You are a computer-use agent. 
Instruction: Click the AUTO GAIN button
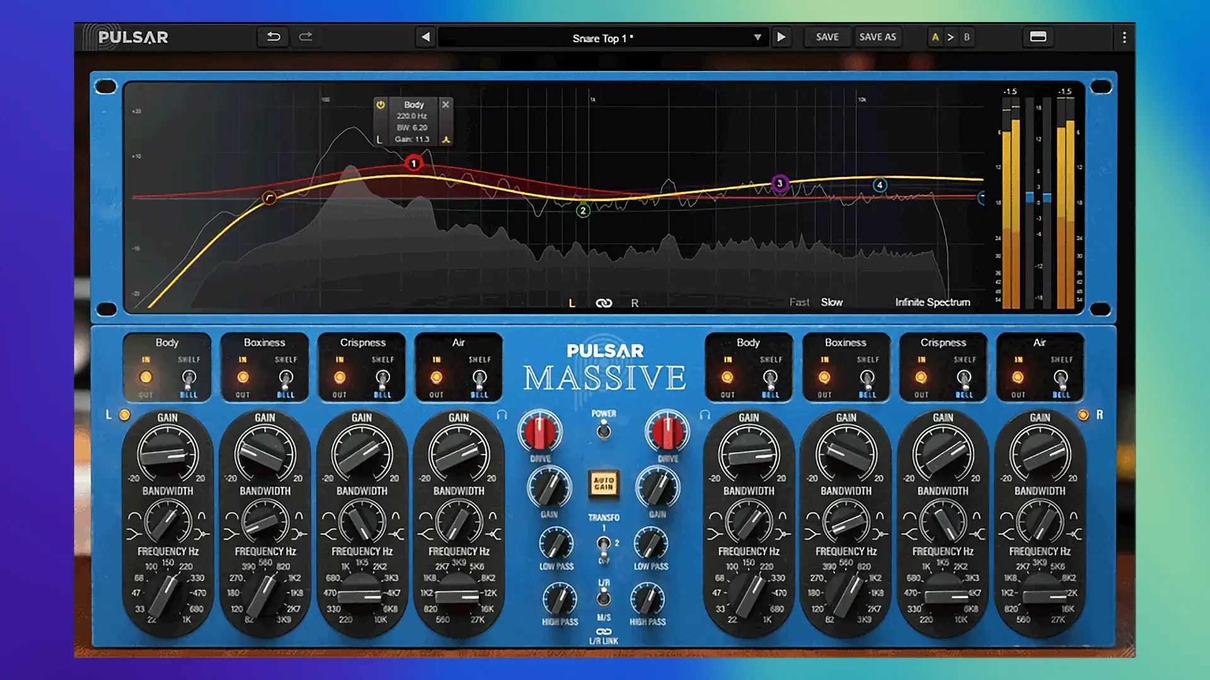[603, 484]
